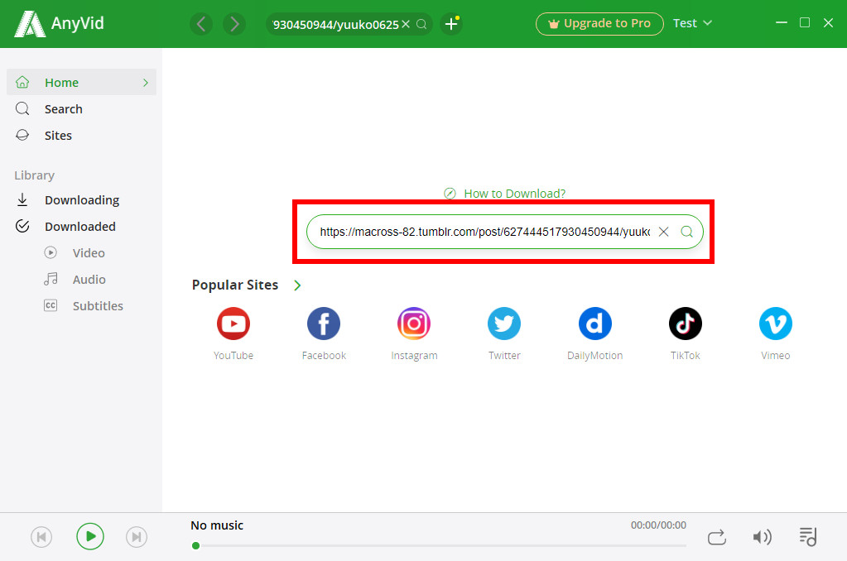Play music with the green play button
This screenshot has width=847, height=561.
click(89, 537)
